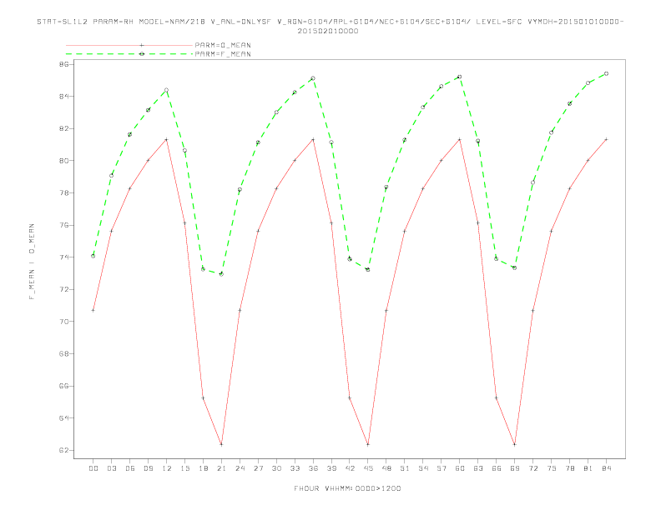Viewport: 661px width, 510px height.
Task: Click y-axis tick label 72
Action: (63, 289)
